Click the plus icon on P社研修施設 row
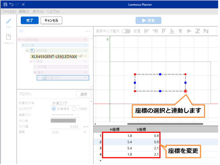The image size is (220, 165). coord(85,40)
